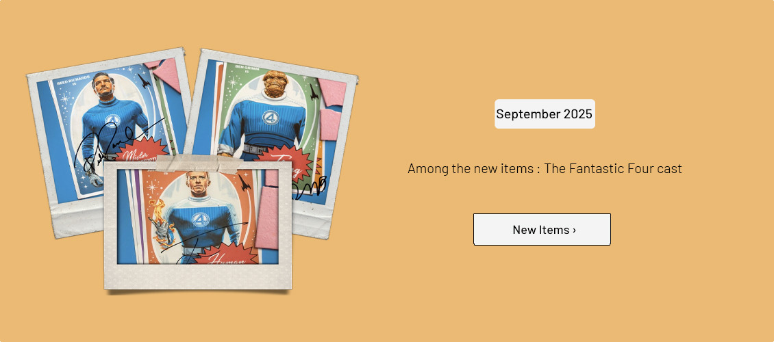Select the September 2025 date badge
This screenshot has height=342, width=774.
(545, 114)
